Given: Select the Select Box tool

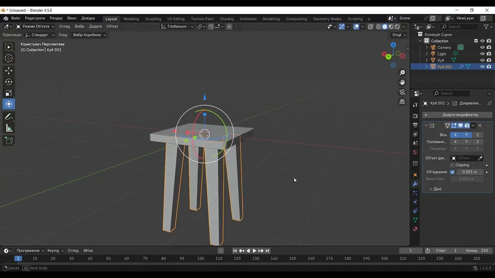Looking at the screenshot, I should 9,47.
